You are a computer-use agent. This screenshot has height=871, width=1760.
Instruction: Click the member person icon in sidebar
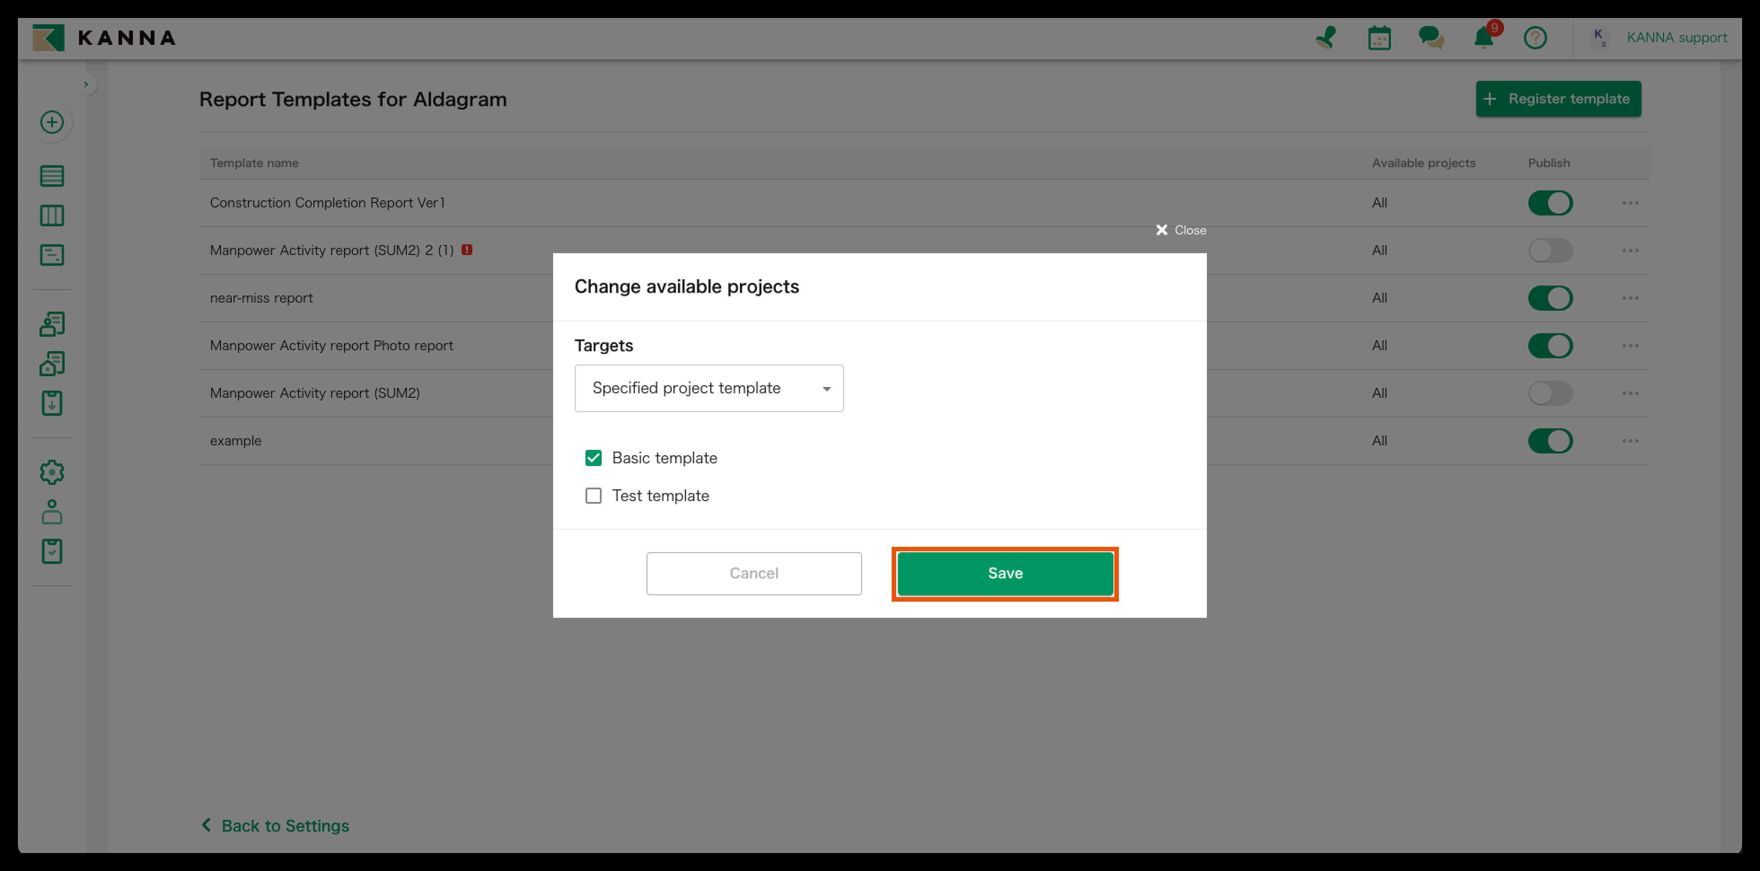coord(52,512)
